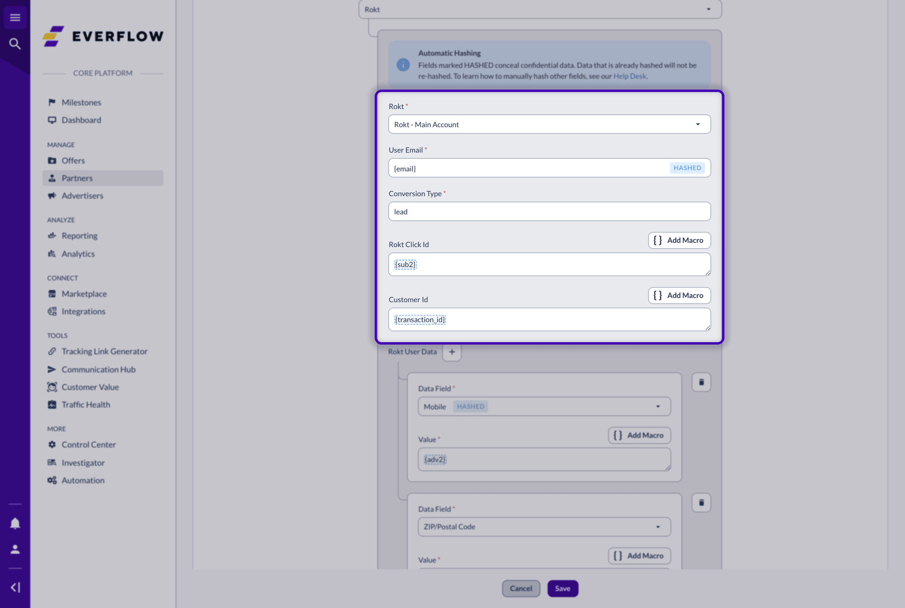Image resolution: width=905 pixels, height=608 pixels.
Task: Click Add Macro for Rokt Click Id
Action: pos(679,240)
